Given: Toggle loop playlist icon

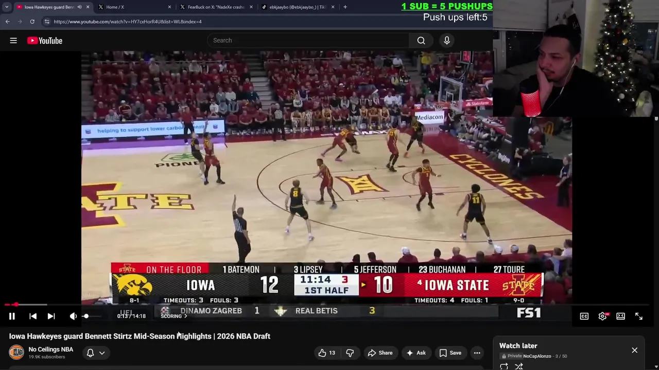Looking at the screenshot, I should pos(504,366).
